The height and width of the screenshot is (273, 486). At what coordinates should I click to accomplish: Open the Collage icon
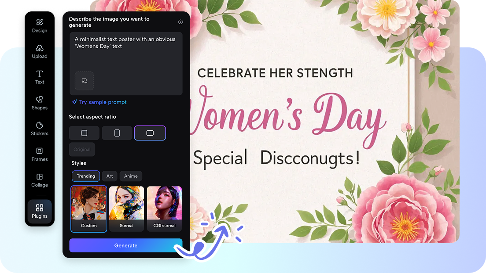click(x=39, y=176)
